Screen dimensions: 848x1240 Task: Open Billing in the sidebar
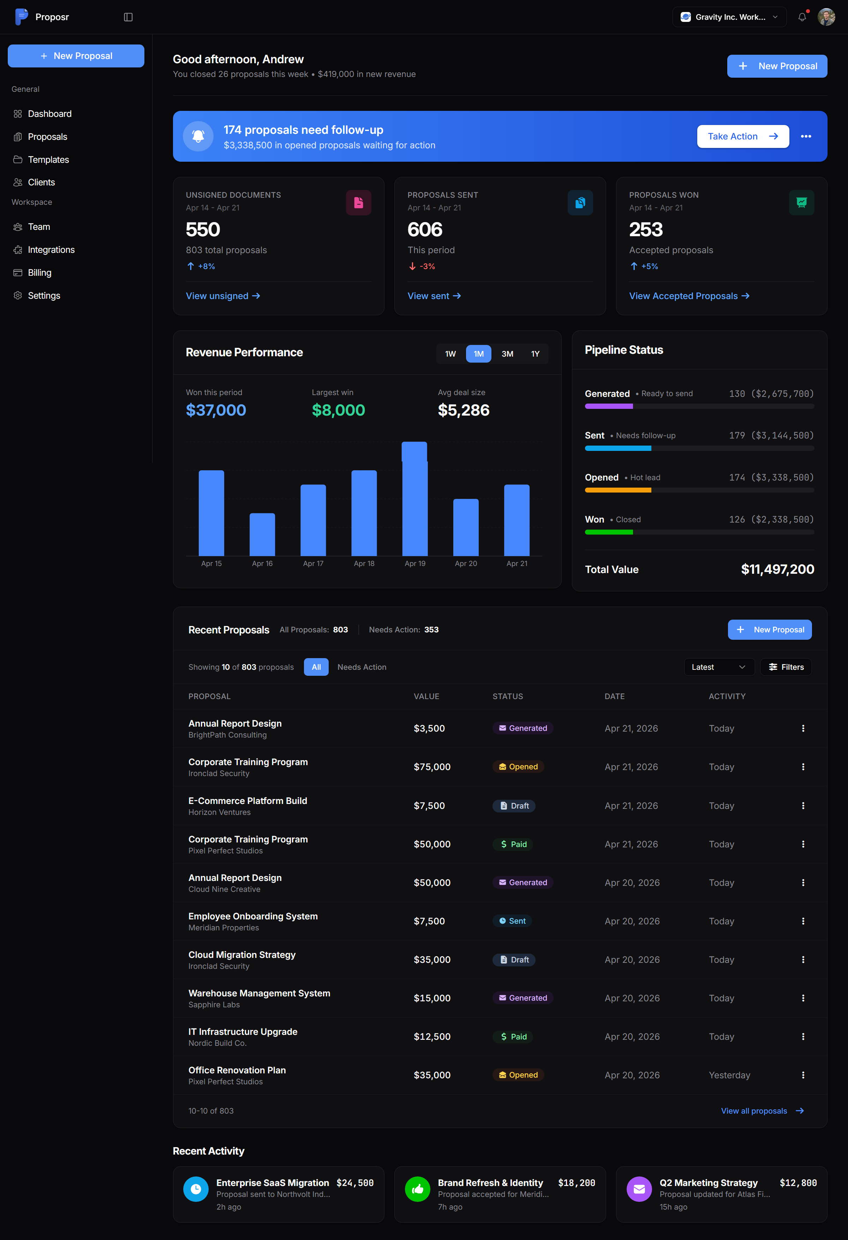click(76, 273)
